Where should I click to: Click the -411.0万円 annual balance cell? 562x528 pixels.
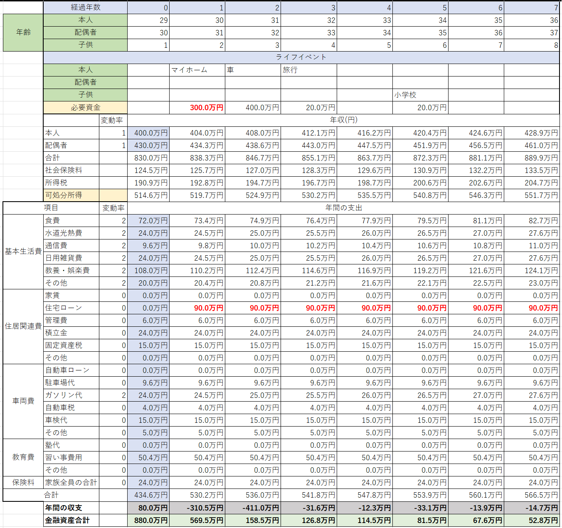pyautogui.click(x=253, y=508)
